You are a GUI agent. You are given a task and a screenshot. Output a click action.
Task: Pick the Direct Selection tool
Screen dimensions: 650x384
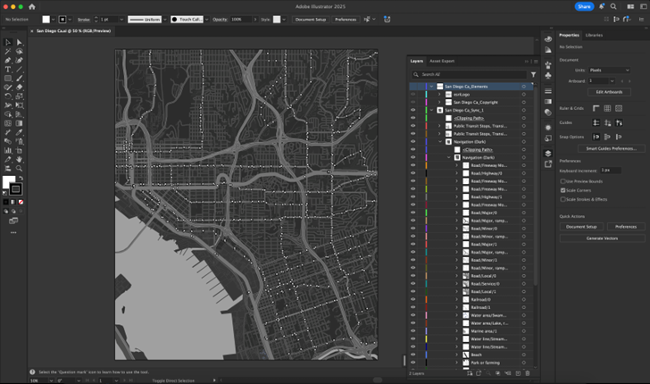19,42
